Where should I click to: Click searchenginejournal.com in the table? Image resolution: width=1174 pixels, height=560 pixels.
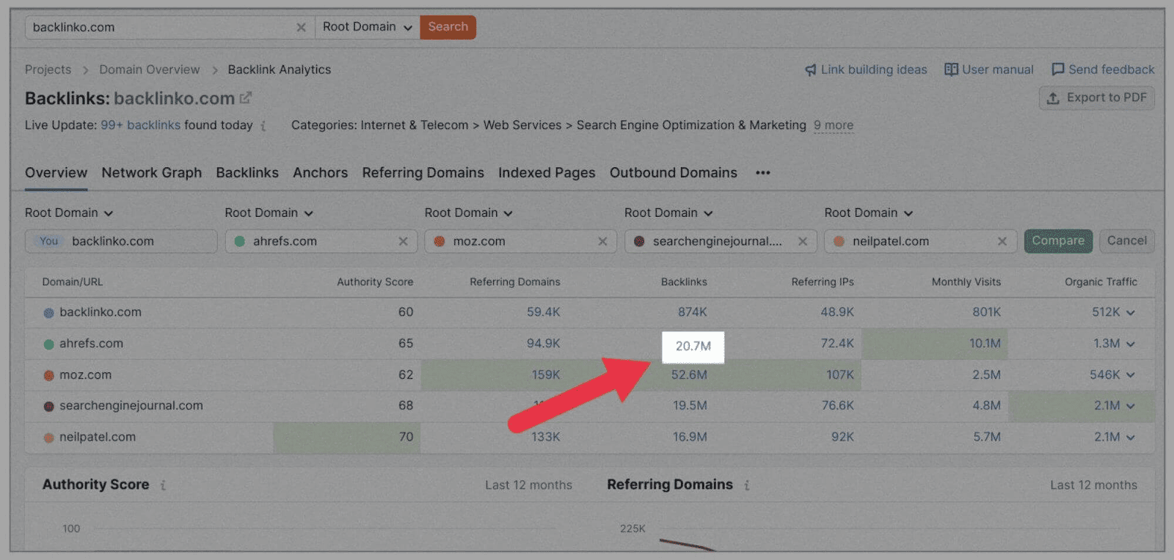131,406
